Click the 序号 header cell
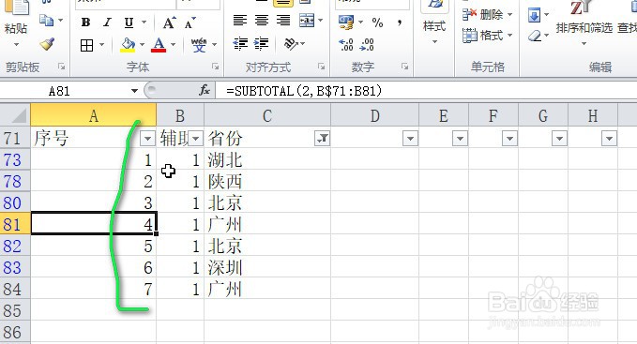Screen dimensions: 637x344 [94, 139]
